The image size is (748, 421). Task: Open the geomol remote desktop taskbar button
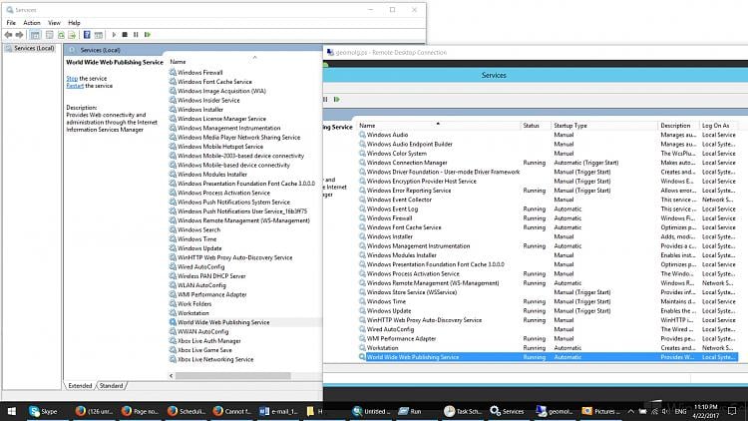(x=555, y=411)
